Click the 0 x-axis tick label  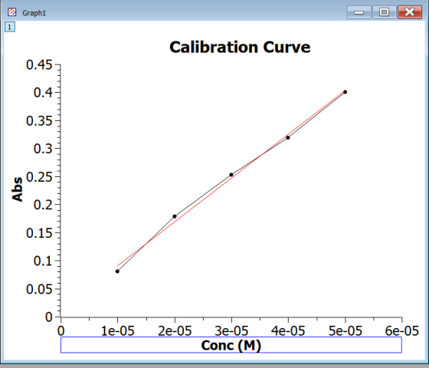(61, 330)
